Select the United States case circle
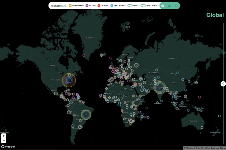 (69, 80)
